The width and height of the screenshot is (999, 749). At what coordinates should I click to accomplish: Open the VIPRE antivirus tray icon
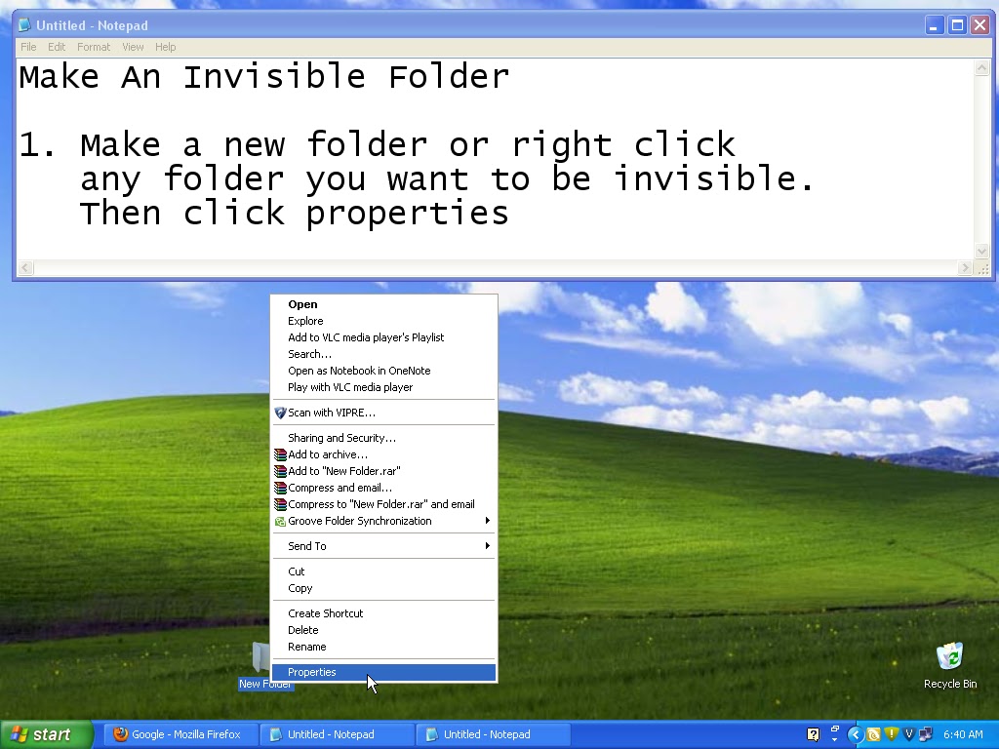click(908, 734)
